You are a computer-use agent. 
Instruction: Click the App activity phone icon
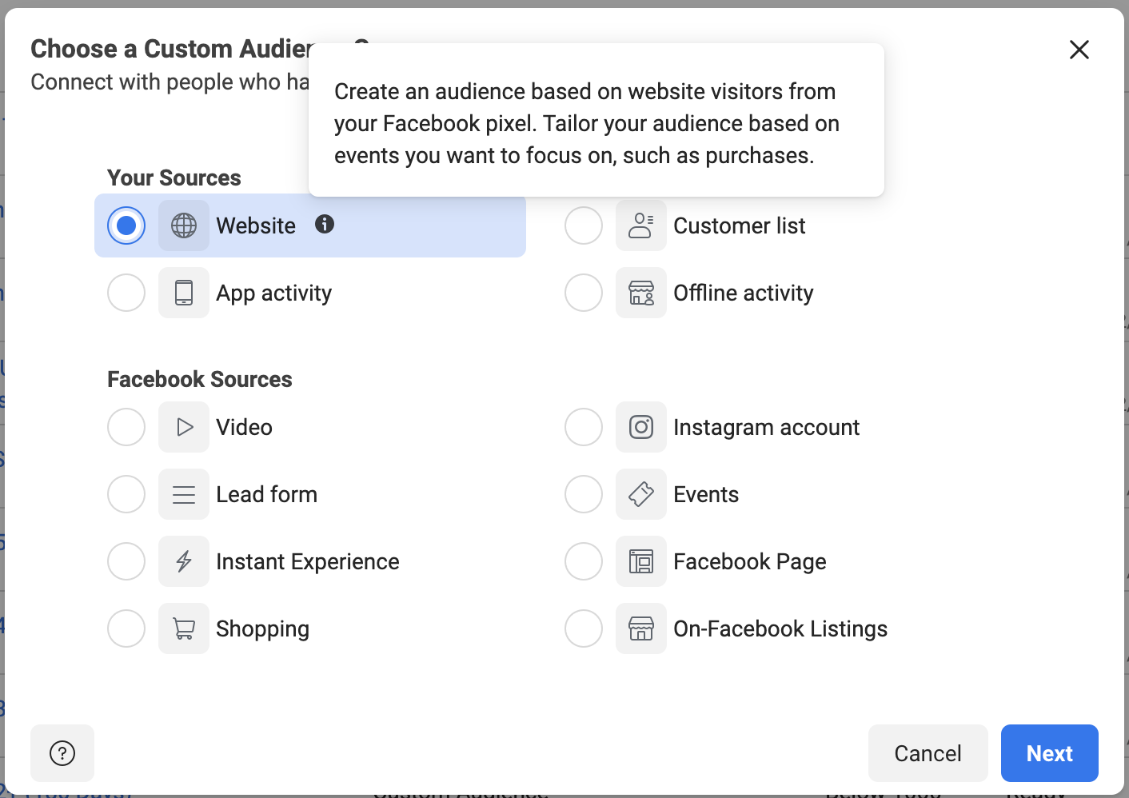pyautogui.click(x=184, y=293)
